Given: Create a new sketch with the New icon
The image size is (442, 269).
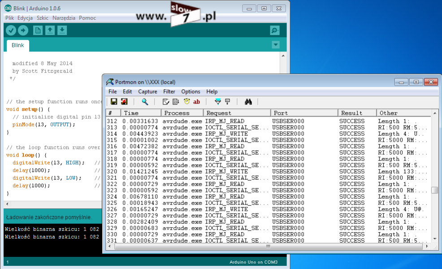Looking at the screenshot, I should 38,30.
